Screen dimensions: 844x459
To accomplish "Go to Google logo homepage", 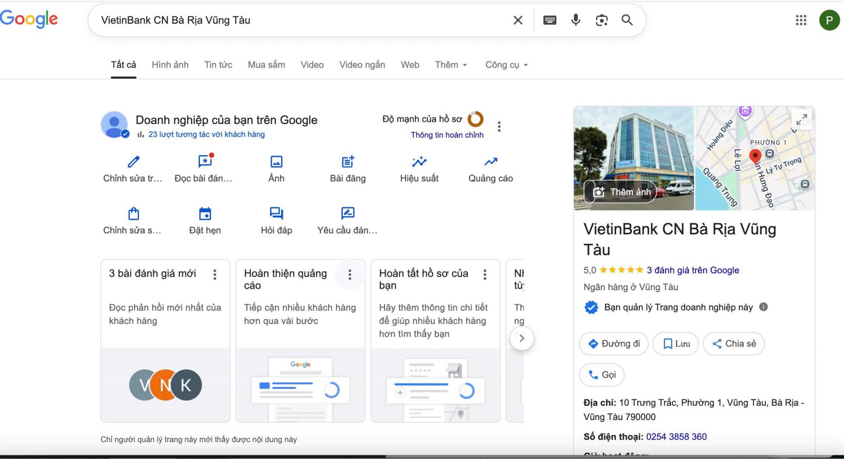I will pyautogui.click(x=29, y=19).
